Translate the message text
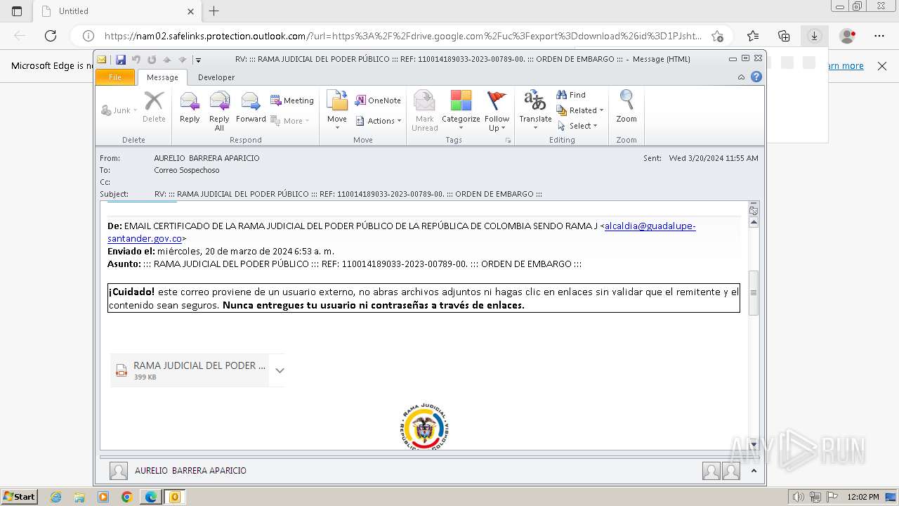 pos(535,111)
